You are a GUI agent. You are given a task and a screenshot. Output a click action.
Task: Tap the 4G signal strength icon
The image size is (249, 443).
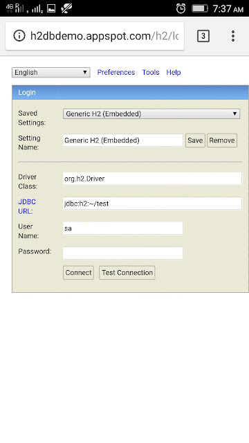tap(15, 8)
